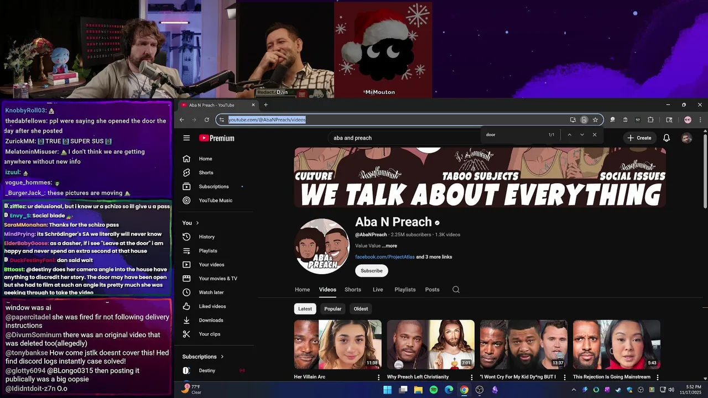Expand the You section chevron
Screen dimensions: 708x398
pyautogui.click(x=197, y=223)
